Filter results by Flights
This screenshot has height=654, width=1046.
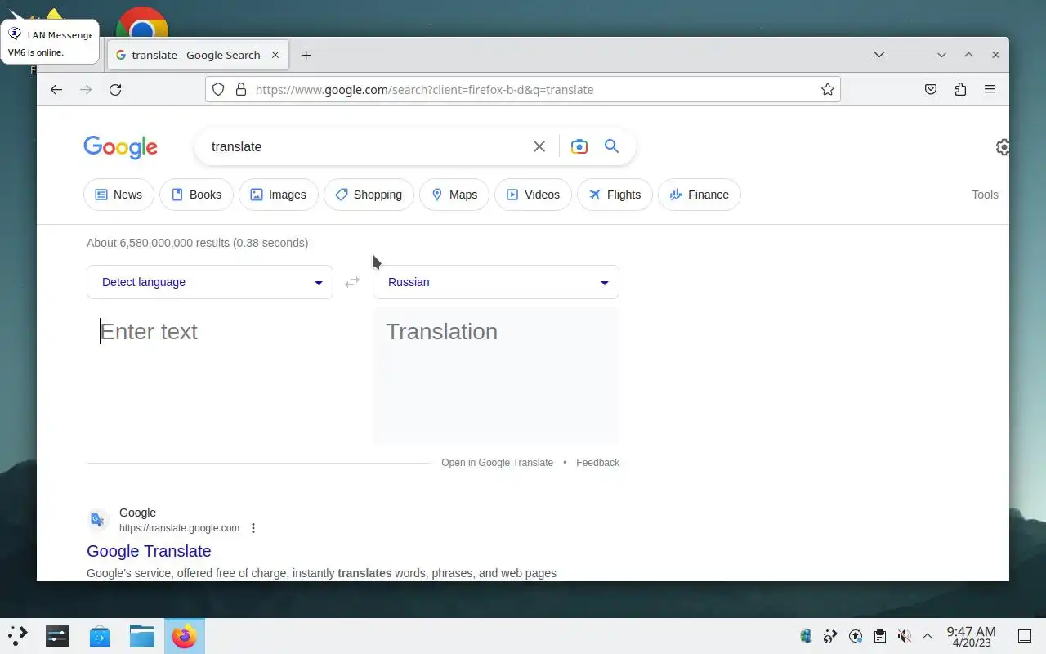pyautogui.click(x=615, y=195)
